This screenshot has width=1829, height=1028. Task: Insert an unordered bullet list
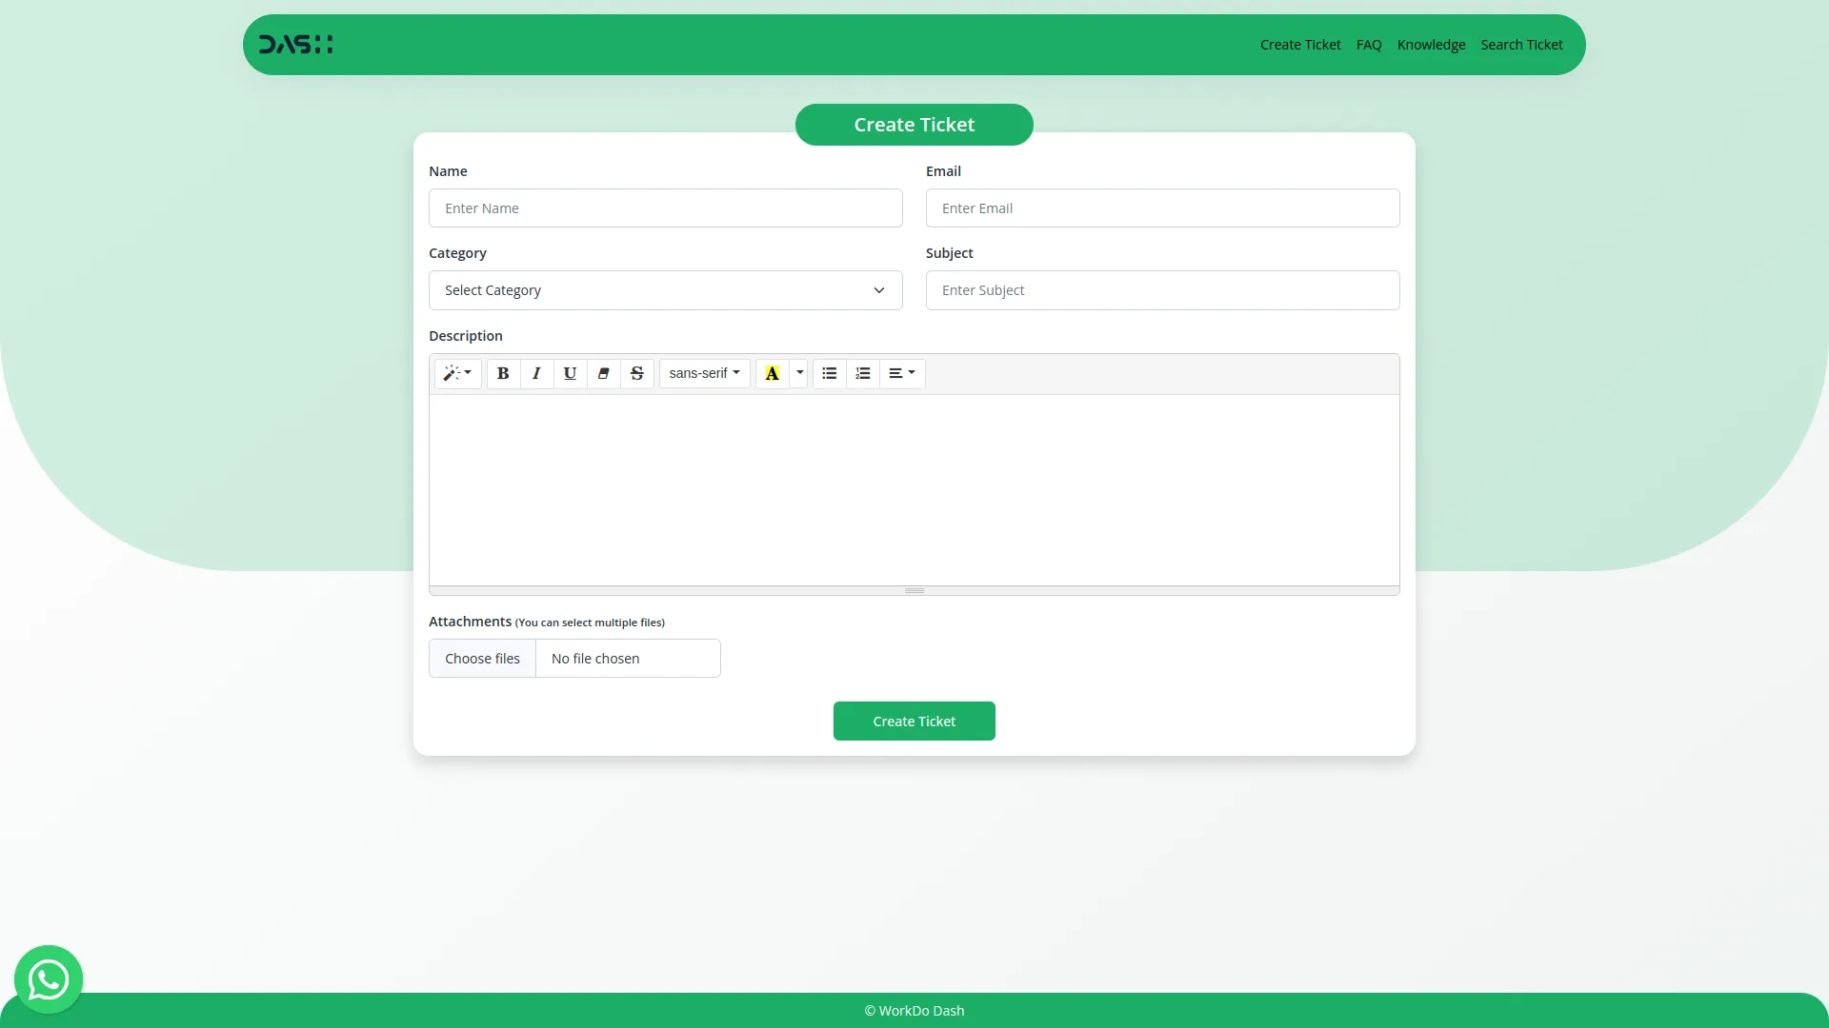pos(830,373)
